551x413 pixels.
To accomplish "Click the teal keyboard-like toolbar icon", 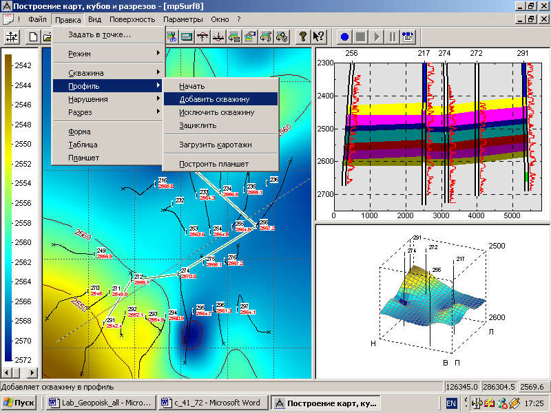I will coord(187,37).
